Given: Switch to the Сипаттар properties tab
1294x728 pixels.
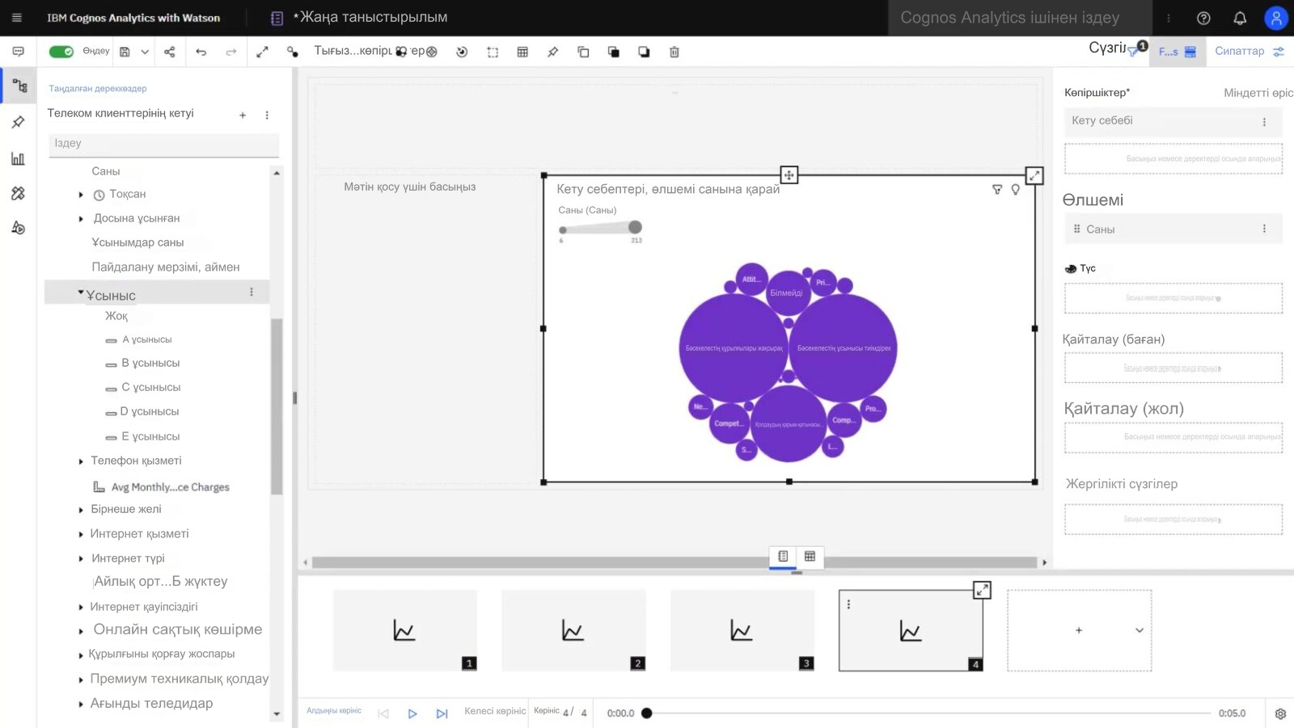Looking at the screenshot, I should (x=1250, y=51).
